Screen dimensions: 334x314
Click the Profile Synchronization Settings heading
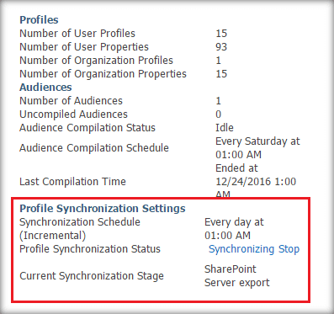tap(103, 209)
